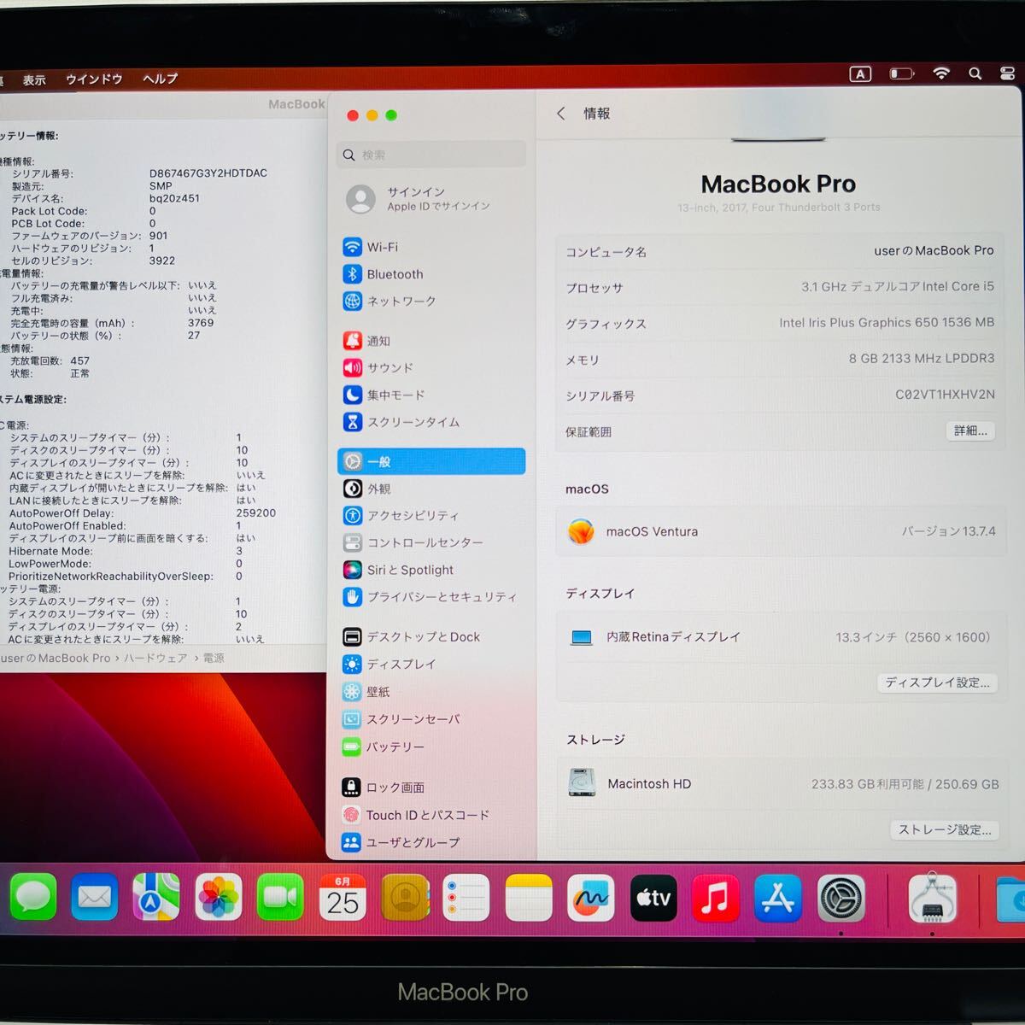Click プロセッサ 3.1 GHz Intel Core i5 value
Image resolution: width=1025 pixels, height=1025 pixels.
click(898, 286)
